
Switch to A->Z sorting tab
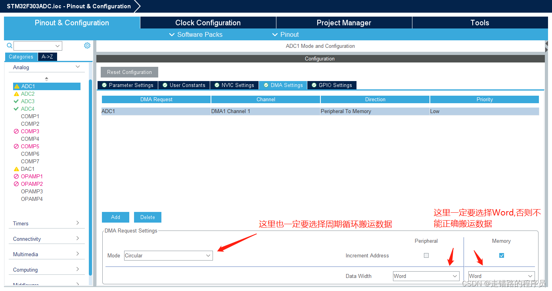click(47, 57)
